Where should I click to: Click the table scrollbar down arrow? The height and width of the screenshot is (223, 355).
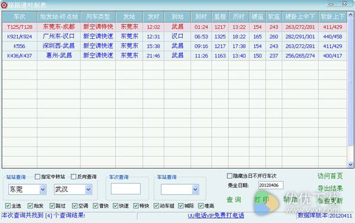coord(350,165)
